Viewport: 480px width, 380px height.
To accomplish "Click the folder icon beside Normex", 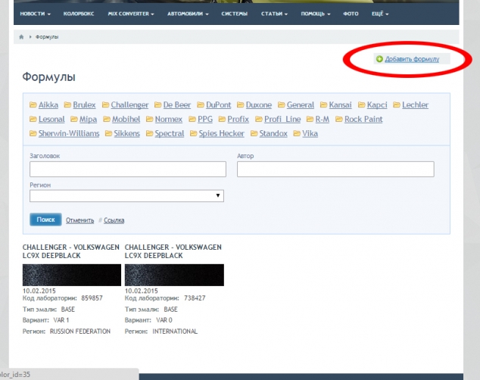I will (149, 119).
